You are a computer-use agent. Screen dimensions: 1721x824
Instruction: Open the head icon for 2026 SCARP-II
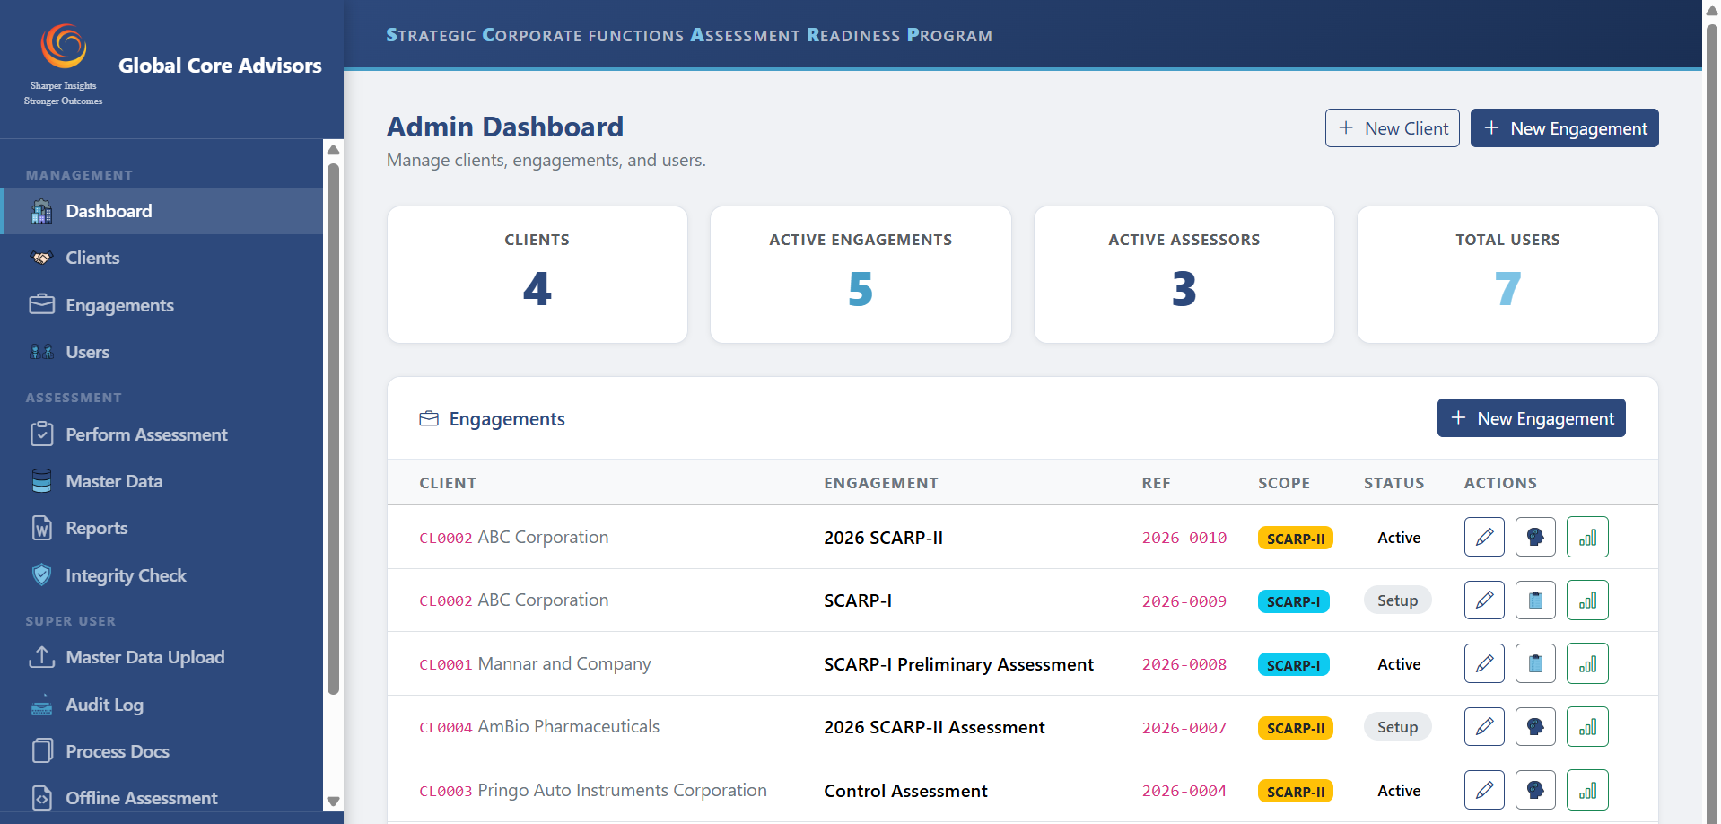coord(1535,537)
